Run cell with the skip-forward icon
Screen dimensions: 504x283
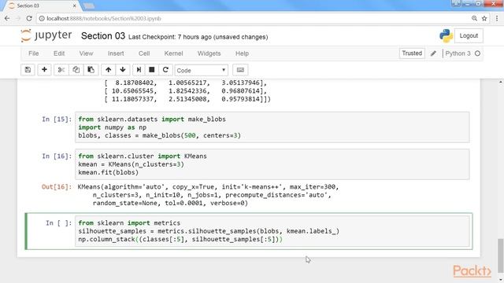click(139, 70)
